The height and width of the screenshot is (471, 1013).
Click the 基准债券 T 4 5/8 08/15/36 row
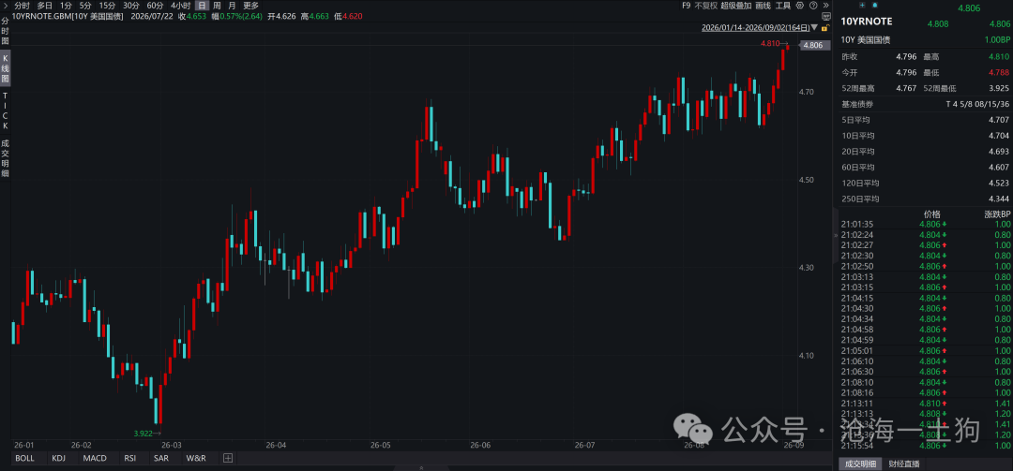click(925, 104)
